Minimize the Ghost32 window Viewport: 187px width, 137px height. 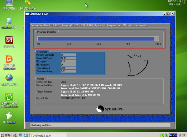[x=165, y=14]
